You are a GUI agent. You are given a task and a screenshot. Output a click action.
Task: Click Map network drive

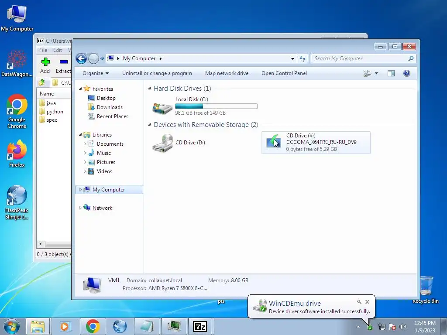click(x=227, y=73)
